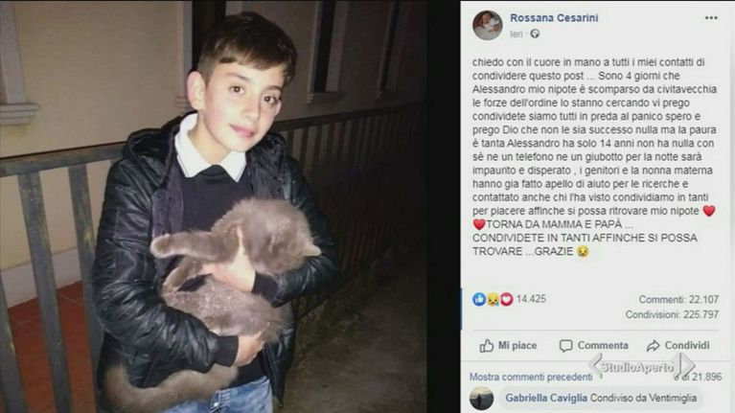The width and height of the screenshot is (735, 413).
Task: Click the 'Ieri' post timestamp
Action: (517, 34)
